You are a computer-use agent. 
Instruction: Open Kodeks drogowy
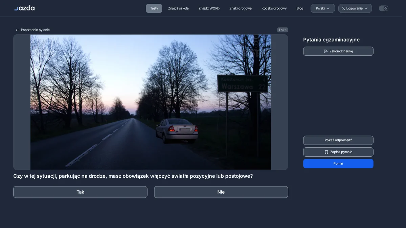pyautogui.click(x=274, y=8)
